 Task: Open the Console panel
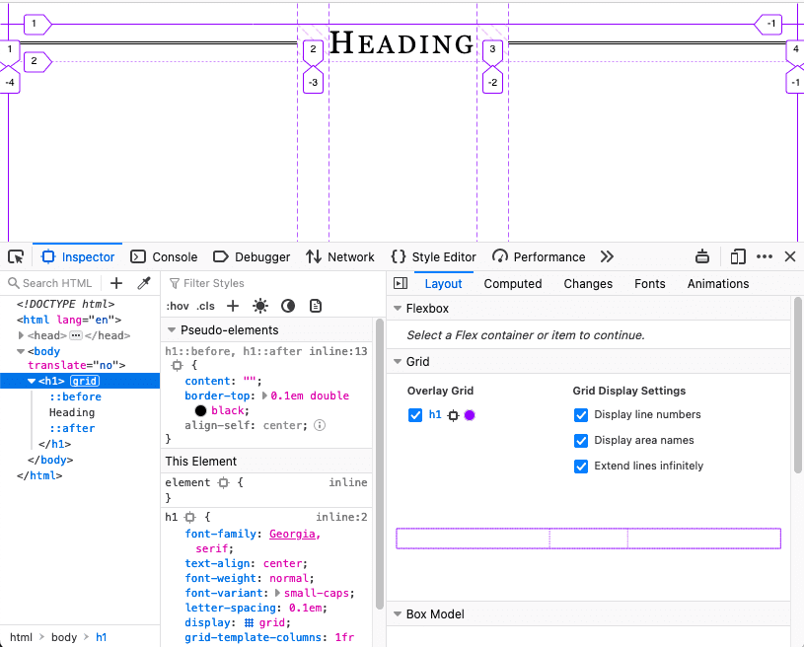tap(164, 256)
